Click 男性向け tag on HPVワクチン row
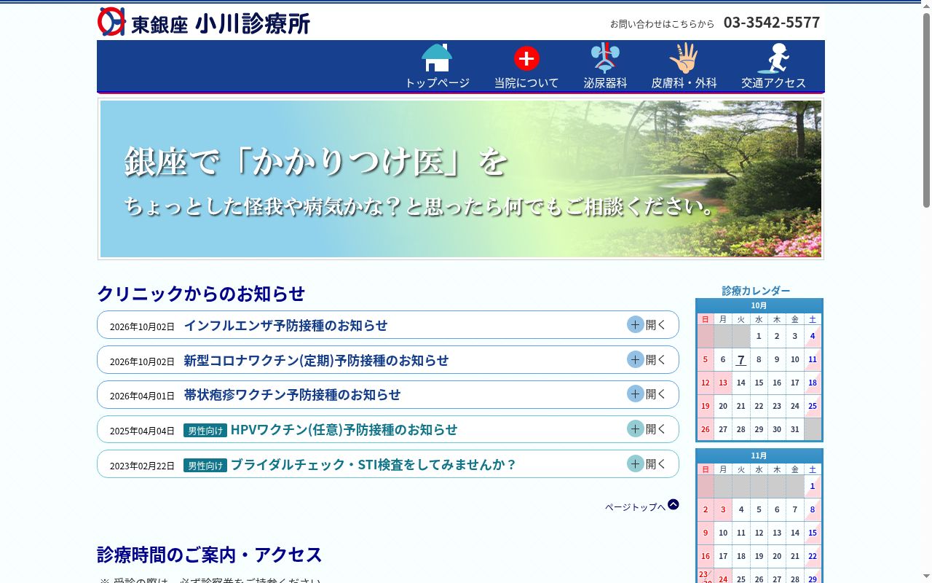Viewport: 932px width, 583px height. coord(205,430)
